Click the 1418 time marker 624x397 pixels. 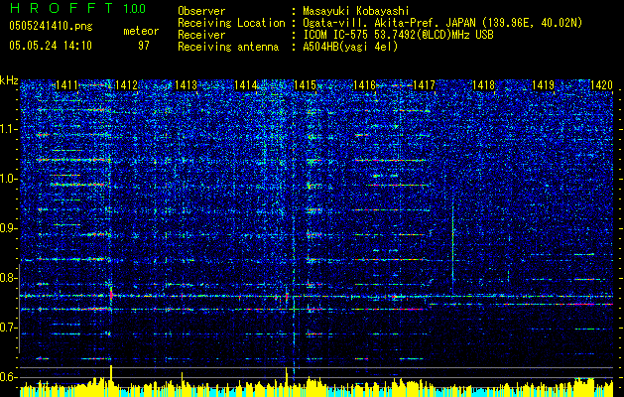(483, 84)
